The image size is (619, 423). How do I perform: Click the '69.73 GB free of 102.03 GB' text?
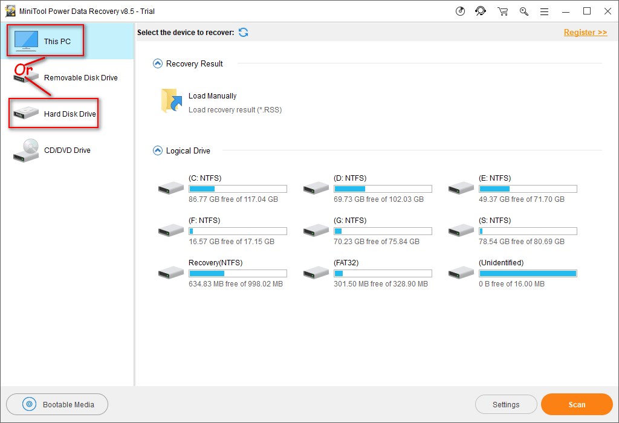point(378,199)
